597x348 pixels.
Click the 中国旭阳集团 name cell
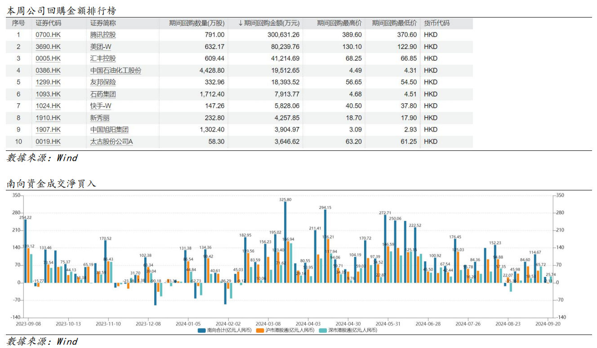coord(109,130)
